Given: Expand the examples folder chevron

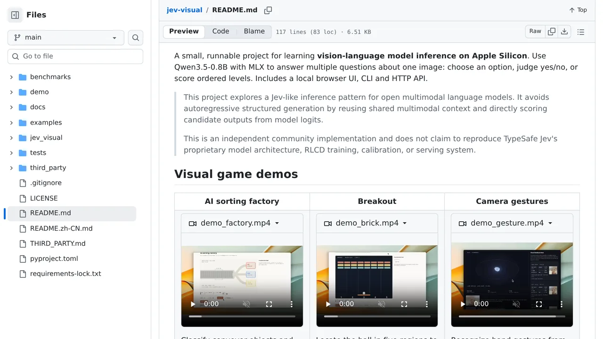Looking at the screenshot, I should (x=11, y=122).
